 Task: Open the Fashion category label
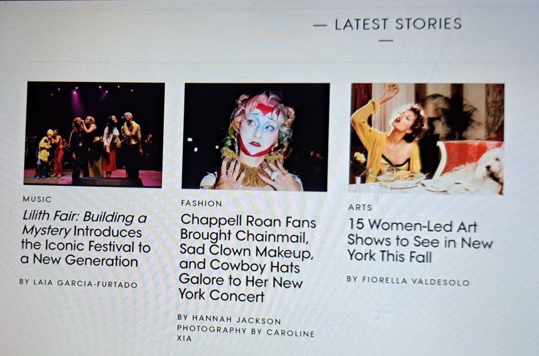coord(202,203)
